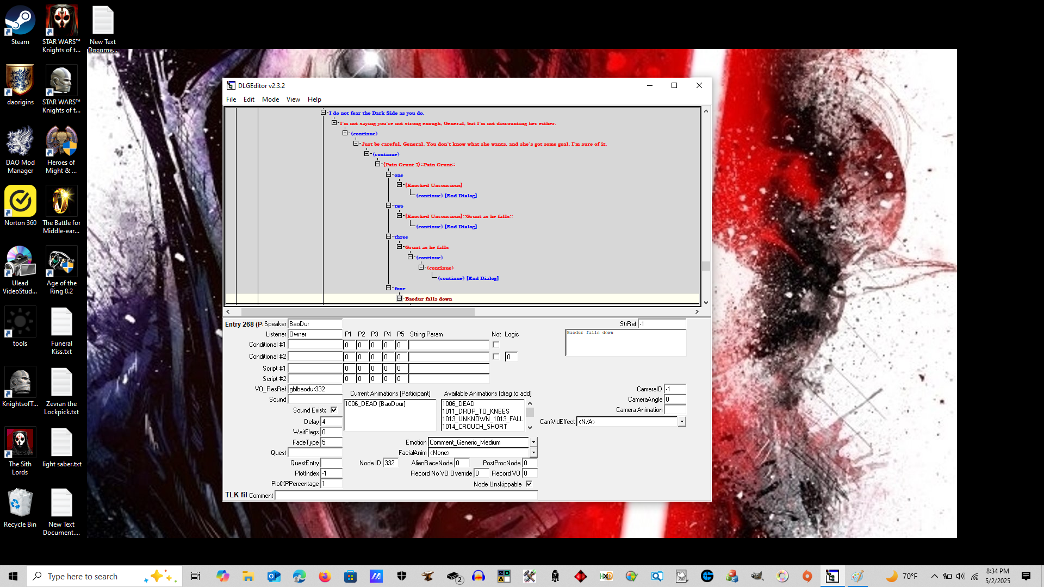The image size is (1044, 587).
Task: Toggle the Sound Exists checkbox
Action: (x=334, y=410)
